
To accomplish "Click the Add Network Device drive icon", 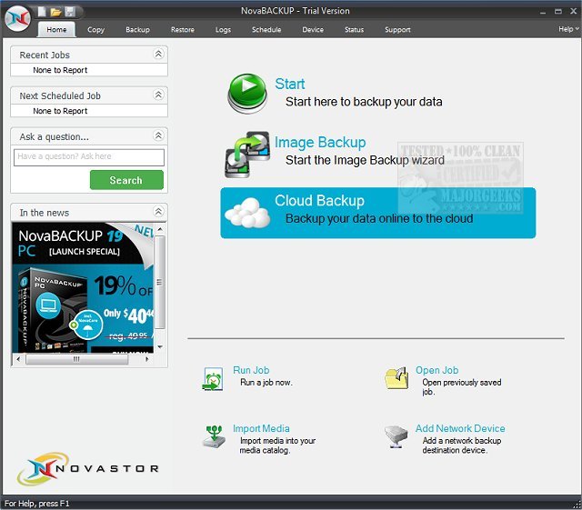I will coord(396,437).
